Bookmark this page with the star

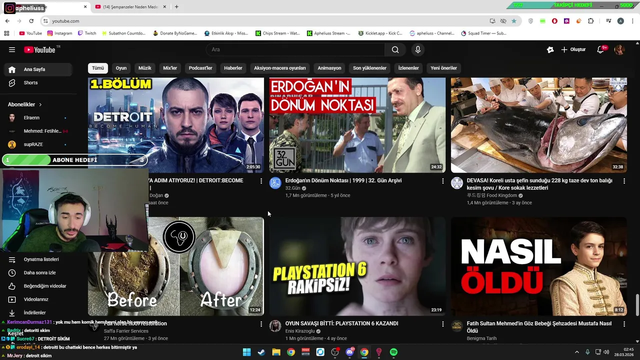[514, 21]
